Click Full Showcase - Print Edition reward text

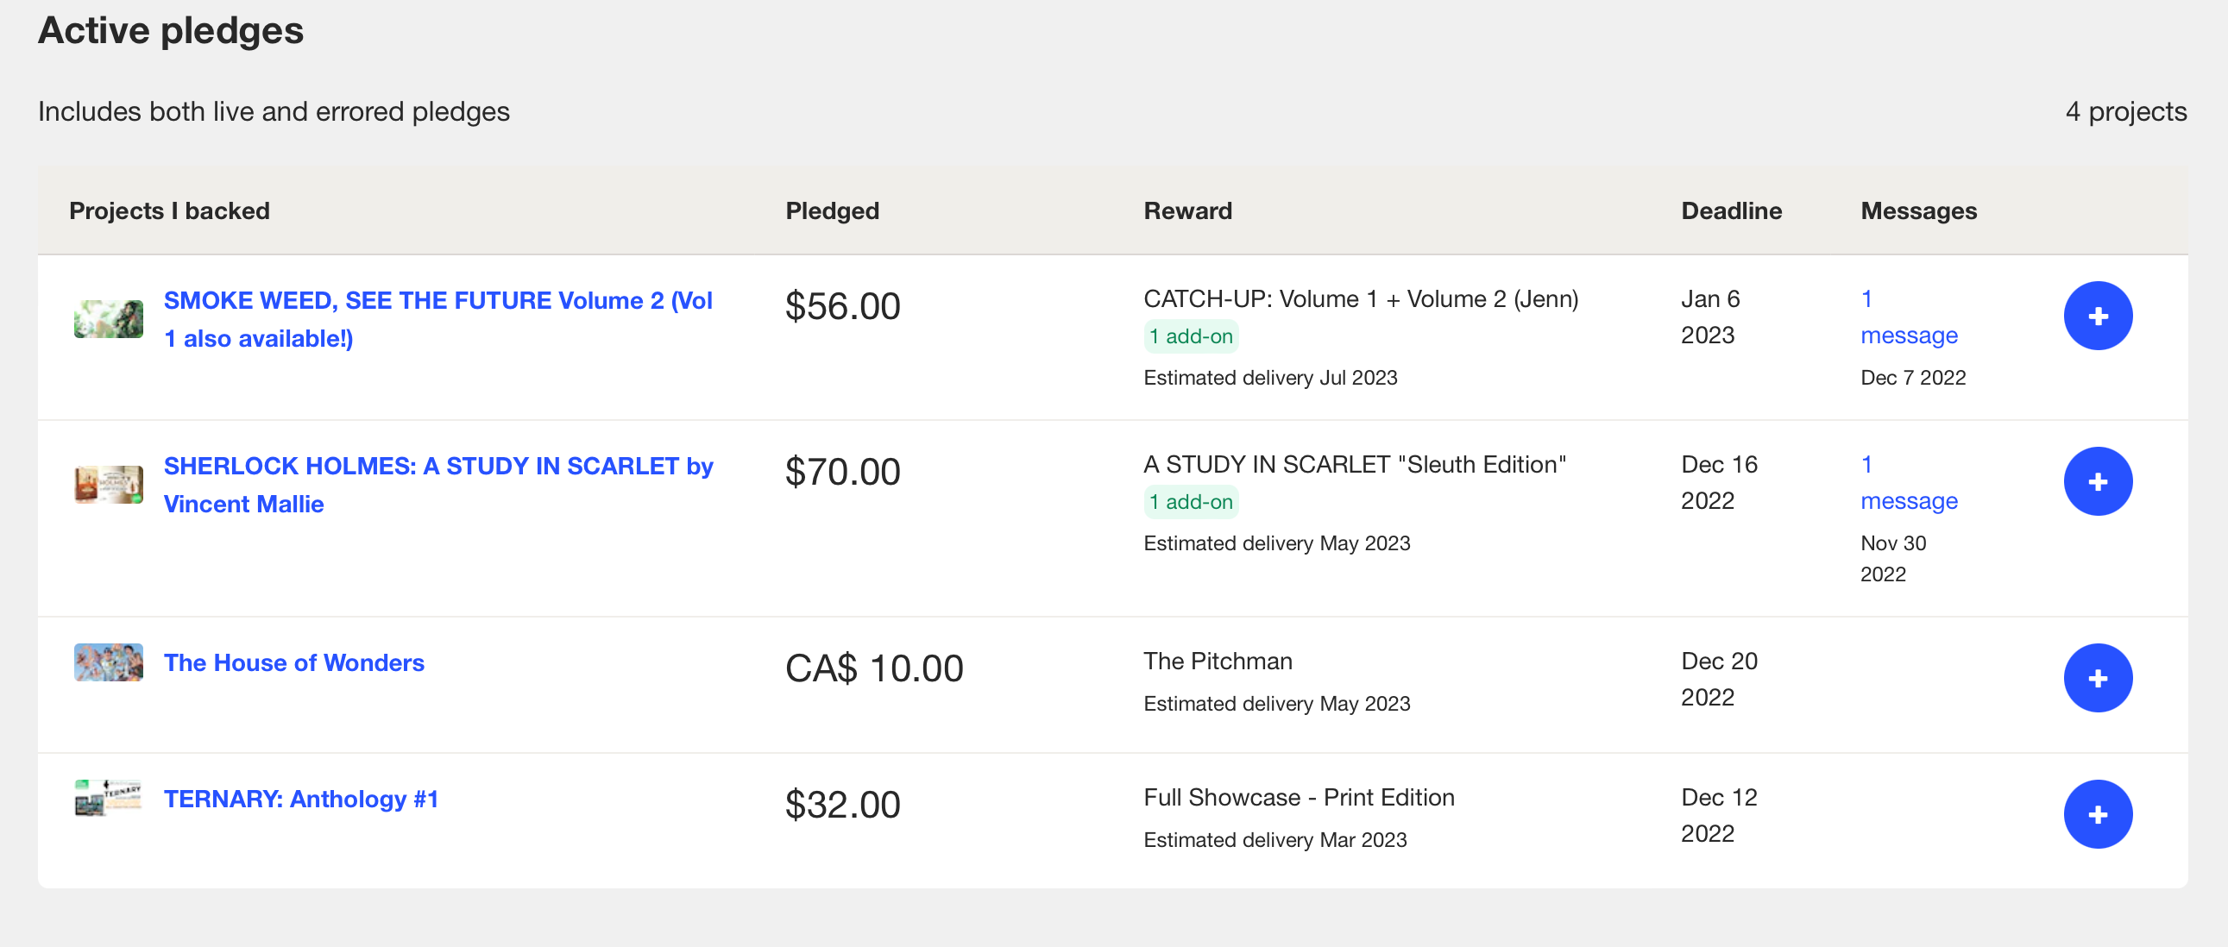click(1299, 797)
